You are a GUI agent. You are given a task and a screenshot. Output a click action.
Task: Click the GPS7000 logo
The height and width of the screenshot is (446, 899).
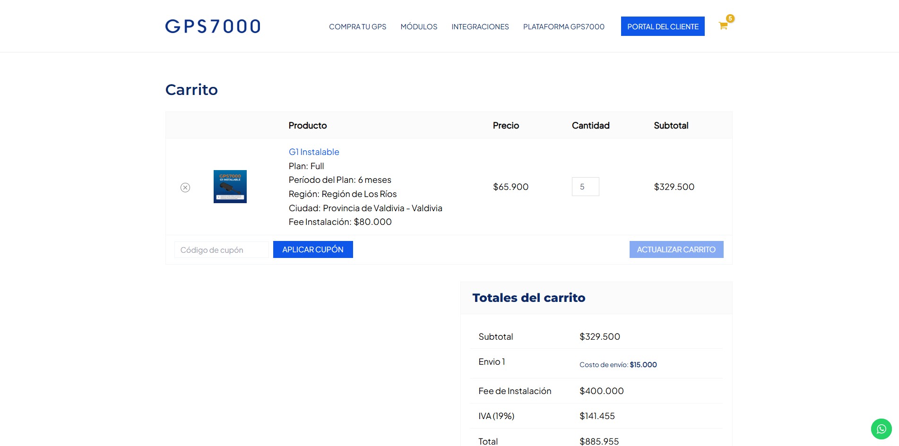pos(213,26)
